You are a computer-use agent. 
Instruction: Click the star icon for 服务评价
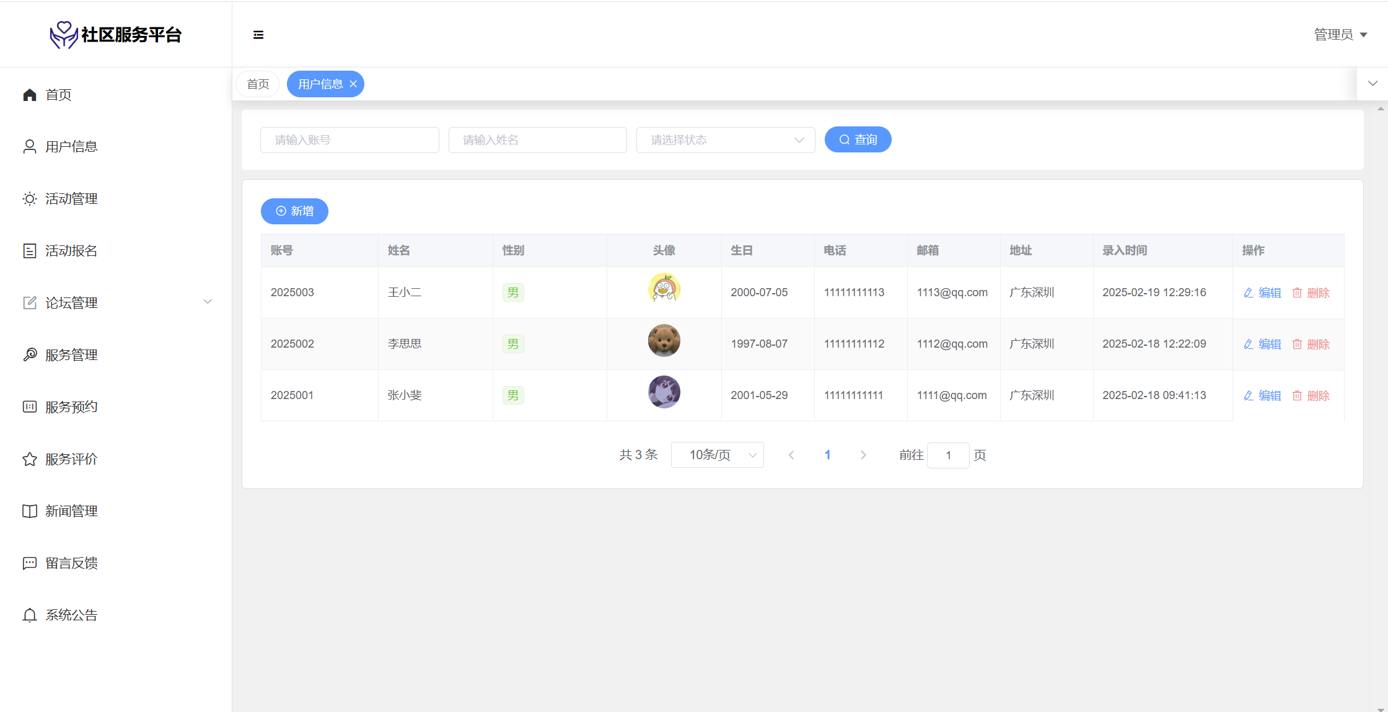(30, 459)
